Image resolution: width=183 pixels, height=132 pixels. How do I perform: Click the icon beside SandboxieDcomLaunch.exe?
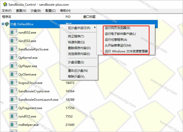pyautogui.click(x=13, y=100)
